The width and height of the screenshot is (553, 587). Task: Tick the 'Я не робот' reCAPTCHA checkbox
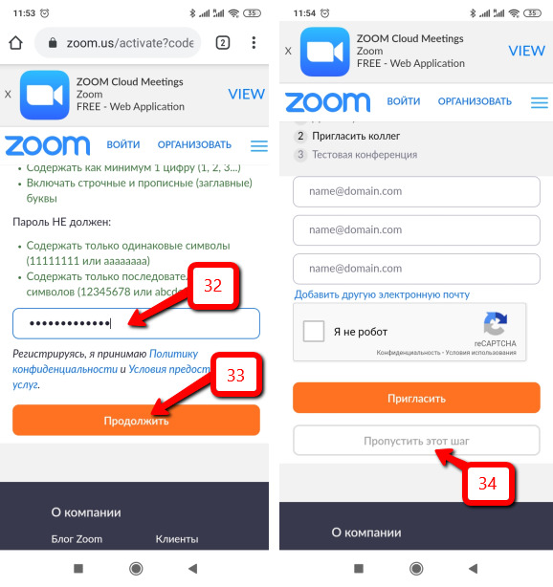coord(314,332)
